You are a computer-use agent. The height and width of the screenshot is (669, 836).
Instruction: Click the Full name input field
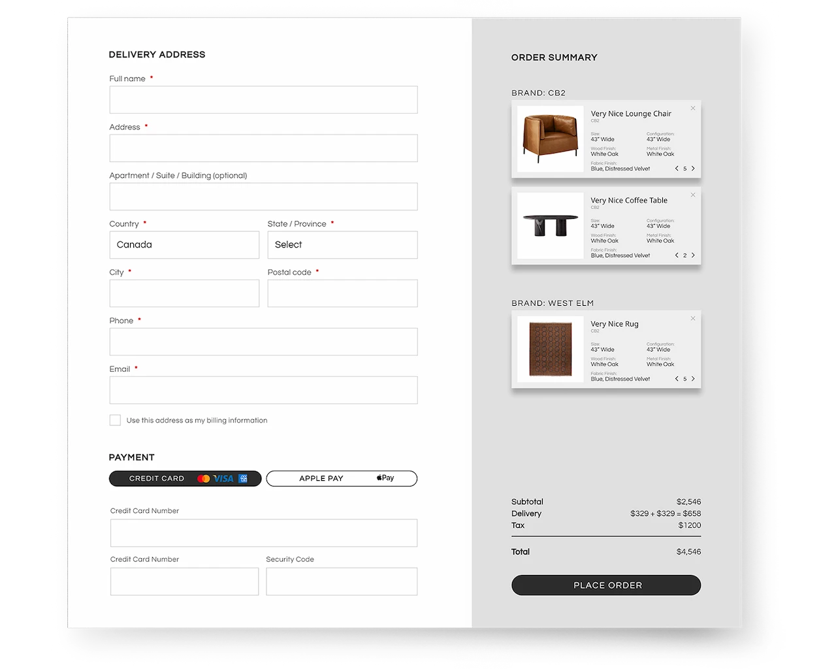263,100
